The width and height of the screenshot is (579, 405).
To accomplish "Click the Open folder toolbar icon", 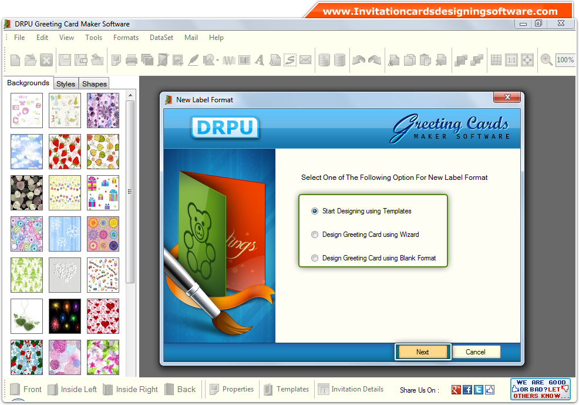I will click(31, 60).
